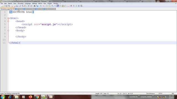Click the Open file toolbar icon

tap(4, 6)
